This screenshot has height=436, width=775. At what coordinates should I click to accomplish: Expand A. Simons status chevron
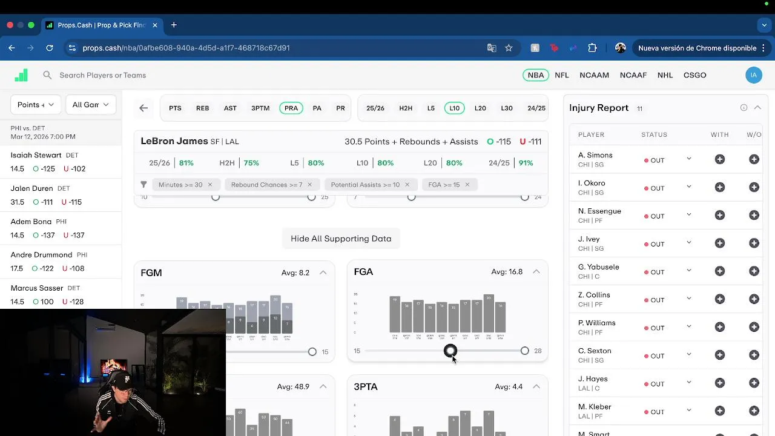pos(688,159)
